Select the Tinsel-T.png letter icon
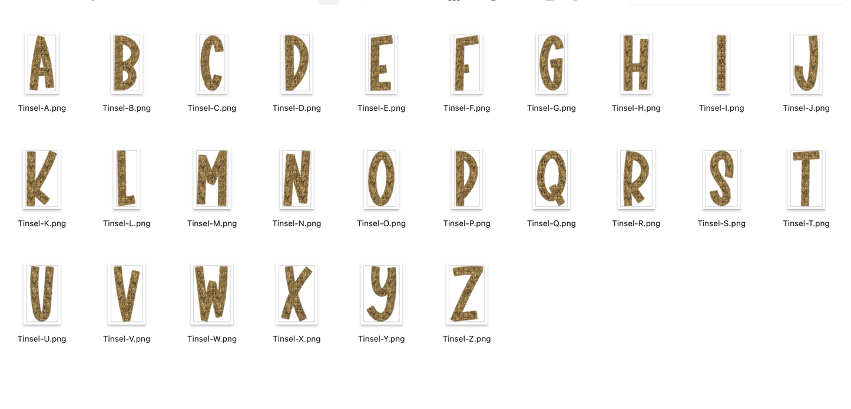Screen dimensions: 851x409 806,179
